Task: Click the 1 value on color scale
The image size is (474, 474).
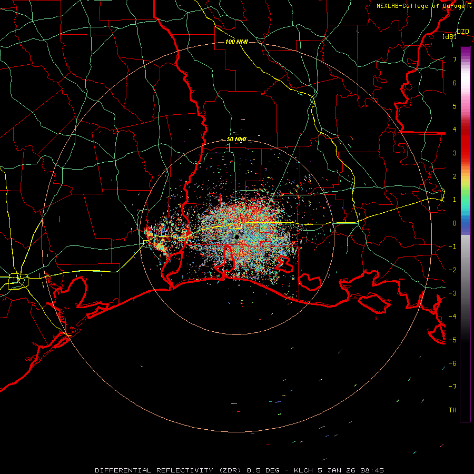Action: 455,200
